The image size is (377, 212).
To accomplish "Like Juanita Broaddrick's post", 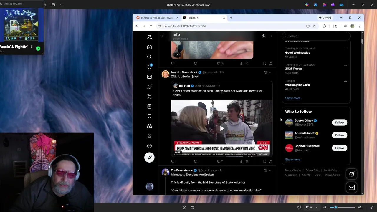I will (x=220, y=161).
